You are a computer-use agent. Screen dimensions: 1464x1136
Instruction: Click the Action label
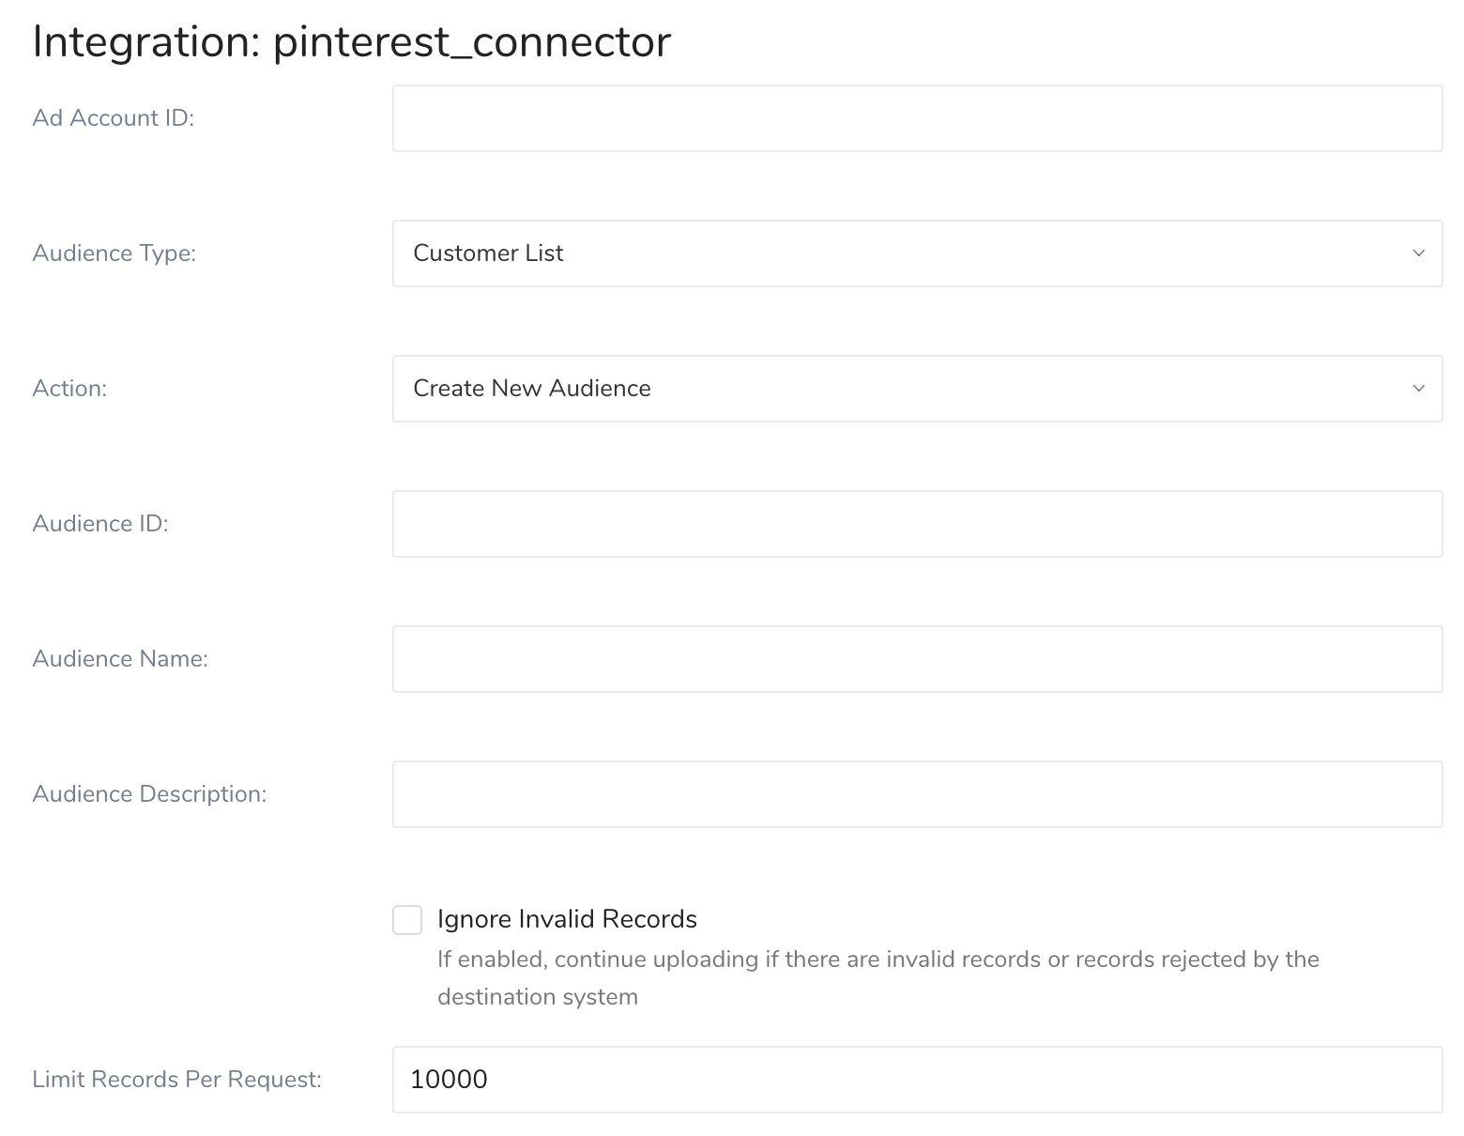click(69, 389)
